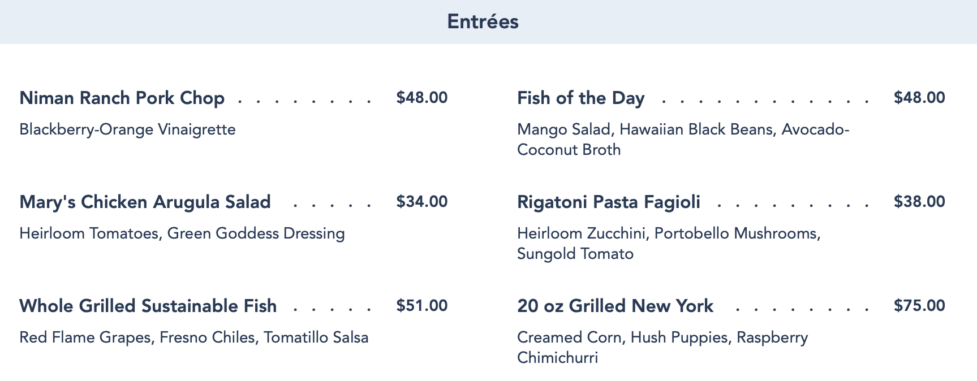
Task: Click the Fish of the Day $48.00 price
Action: click(919, 98)
